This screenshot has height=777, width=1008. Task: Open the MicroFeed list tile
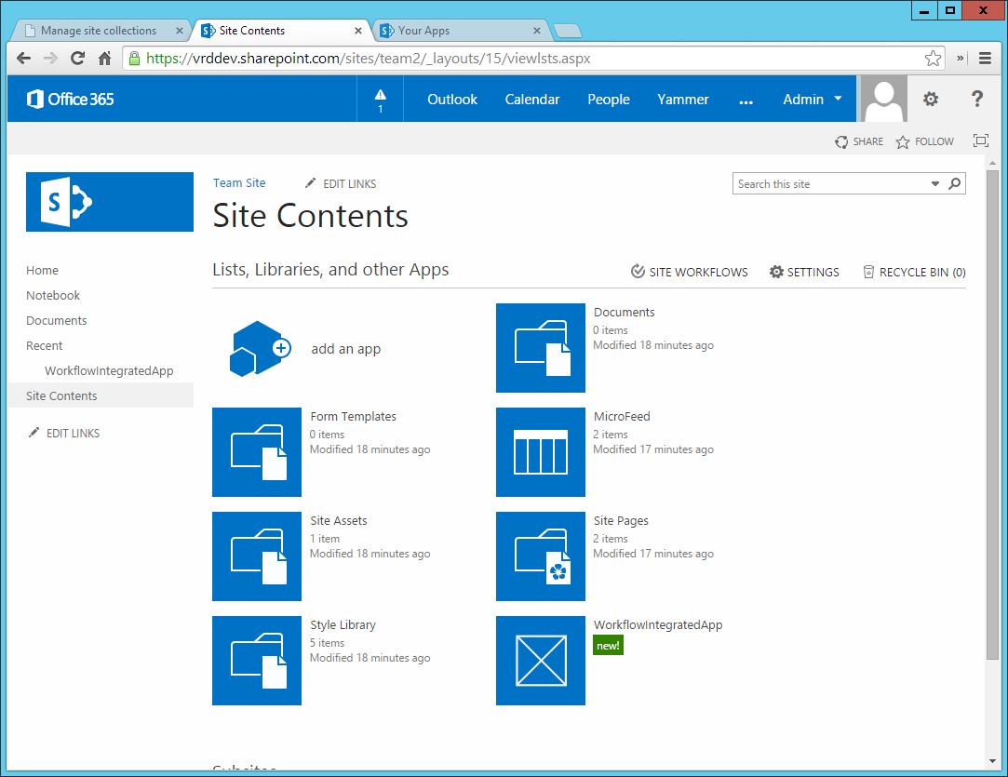(541, 452)
